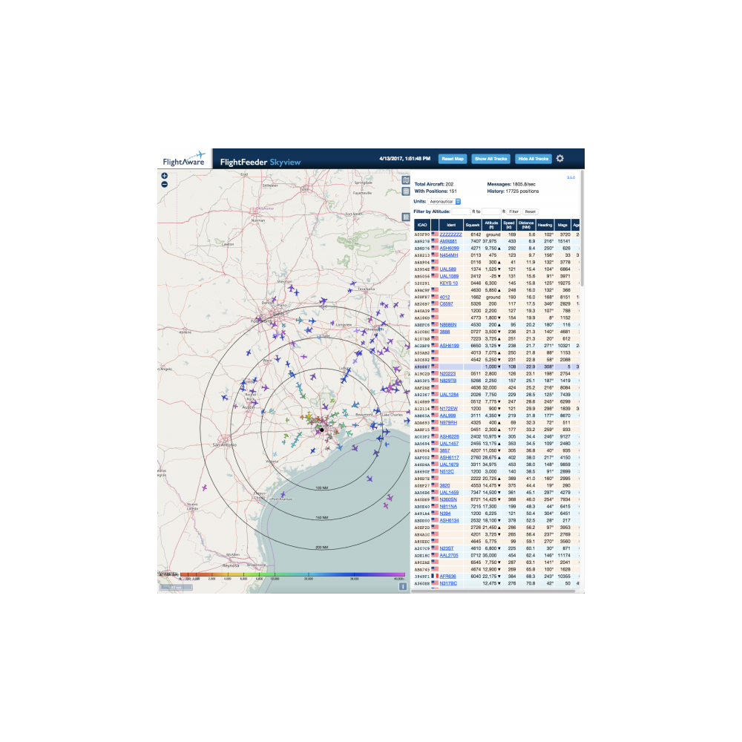Viewport: 742px width, 742px height.
Task: Open the N512C flight link
Action: [447, 471]
